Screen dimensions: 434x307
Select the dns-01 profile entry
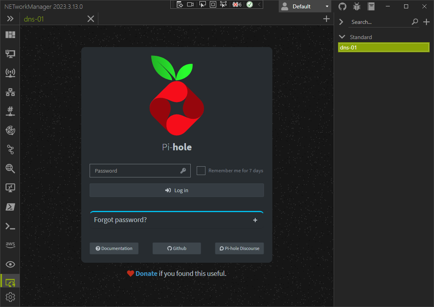point(383,47)
